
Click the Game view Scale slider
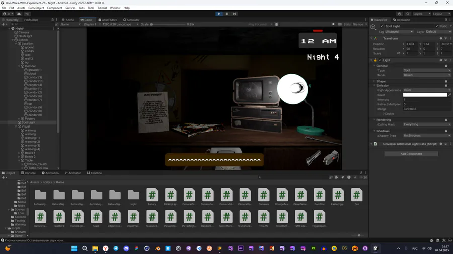pos(168,24)
